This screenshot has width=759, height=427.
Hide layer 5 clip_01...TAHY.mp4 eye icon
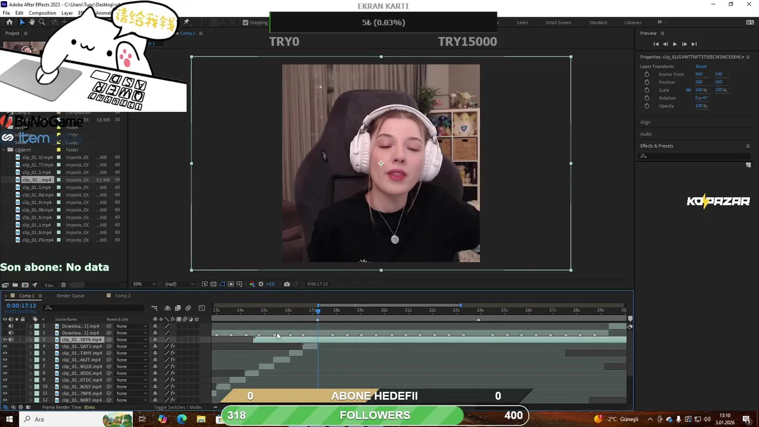[5, 353]
